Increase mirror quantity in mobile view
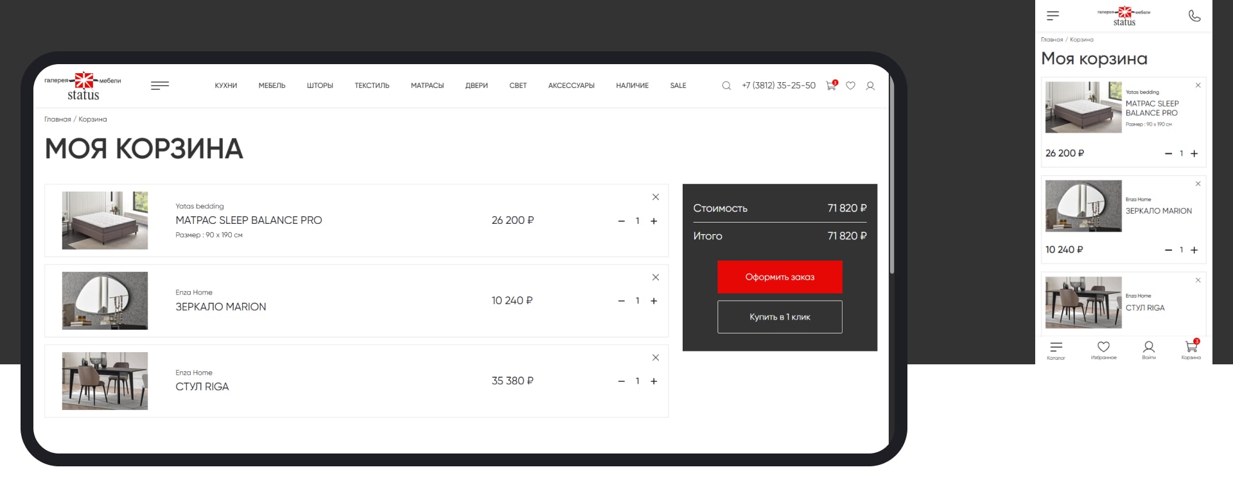Image resolution: width=1233 pixels, height=483 pixels. coord(1194,250)
